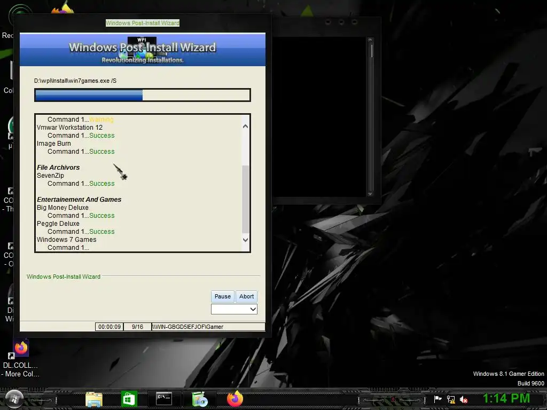This screenshot has height=410, width=547.
Task: Click \\WIN-GBGD5IEFJOF\Gamer status text
Action: [187, 327]
